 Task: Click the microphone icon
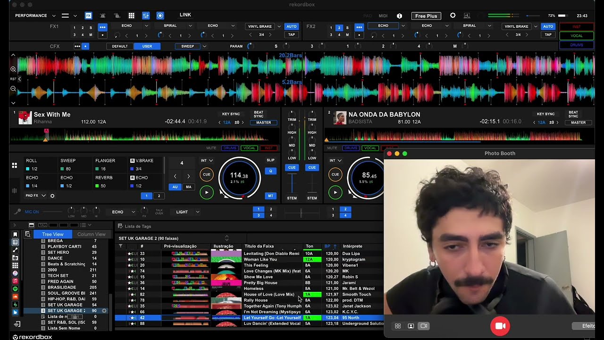click(x=17, y=212)
